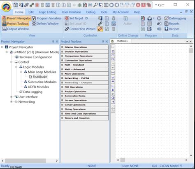Viewport: 195px width, 169px height.
Task: Click the Datalogging icon in Data group
Action: click(166, 18)
